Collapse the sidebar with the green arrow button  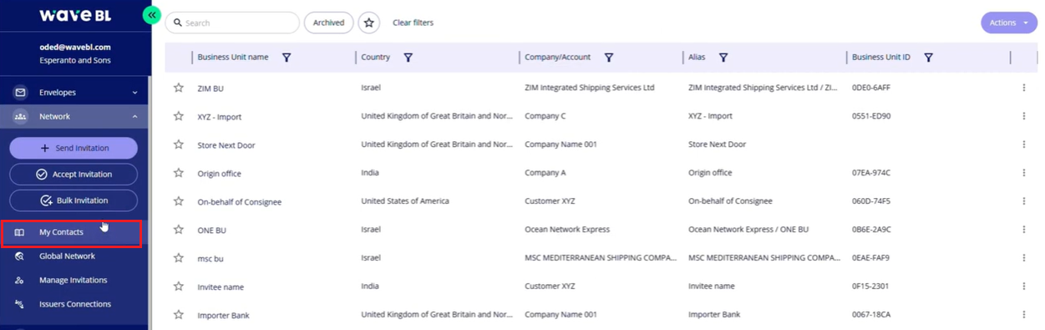151,15
